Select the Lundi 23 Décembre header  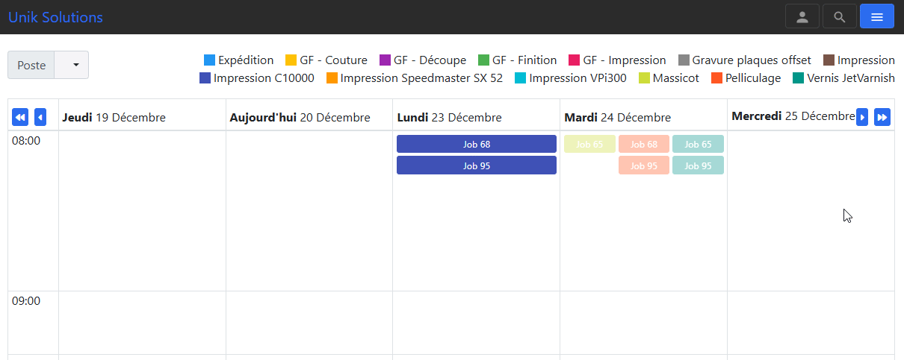click(449, 117)
